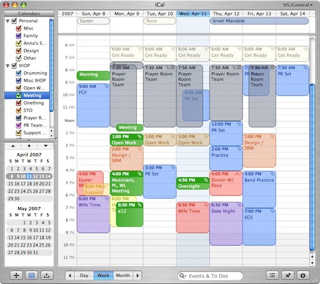This screenshot has width=320, height=284.
Task: Select the Misc IHOP calendar row
Action: tap(27, 80)
